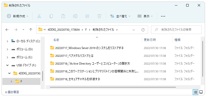Maximize the 削除されたファイル window
The height and width of the screenshot is (96, 206).
(x=187, y=5)
